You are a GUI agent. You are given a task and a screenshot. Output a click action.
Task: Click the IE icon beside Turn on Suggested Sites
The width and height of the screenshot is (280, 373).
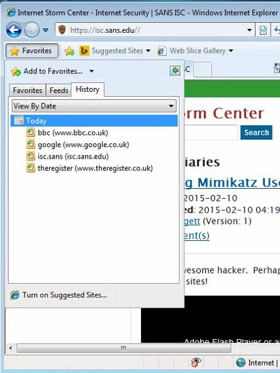point(14,295)
